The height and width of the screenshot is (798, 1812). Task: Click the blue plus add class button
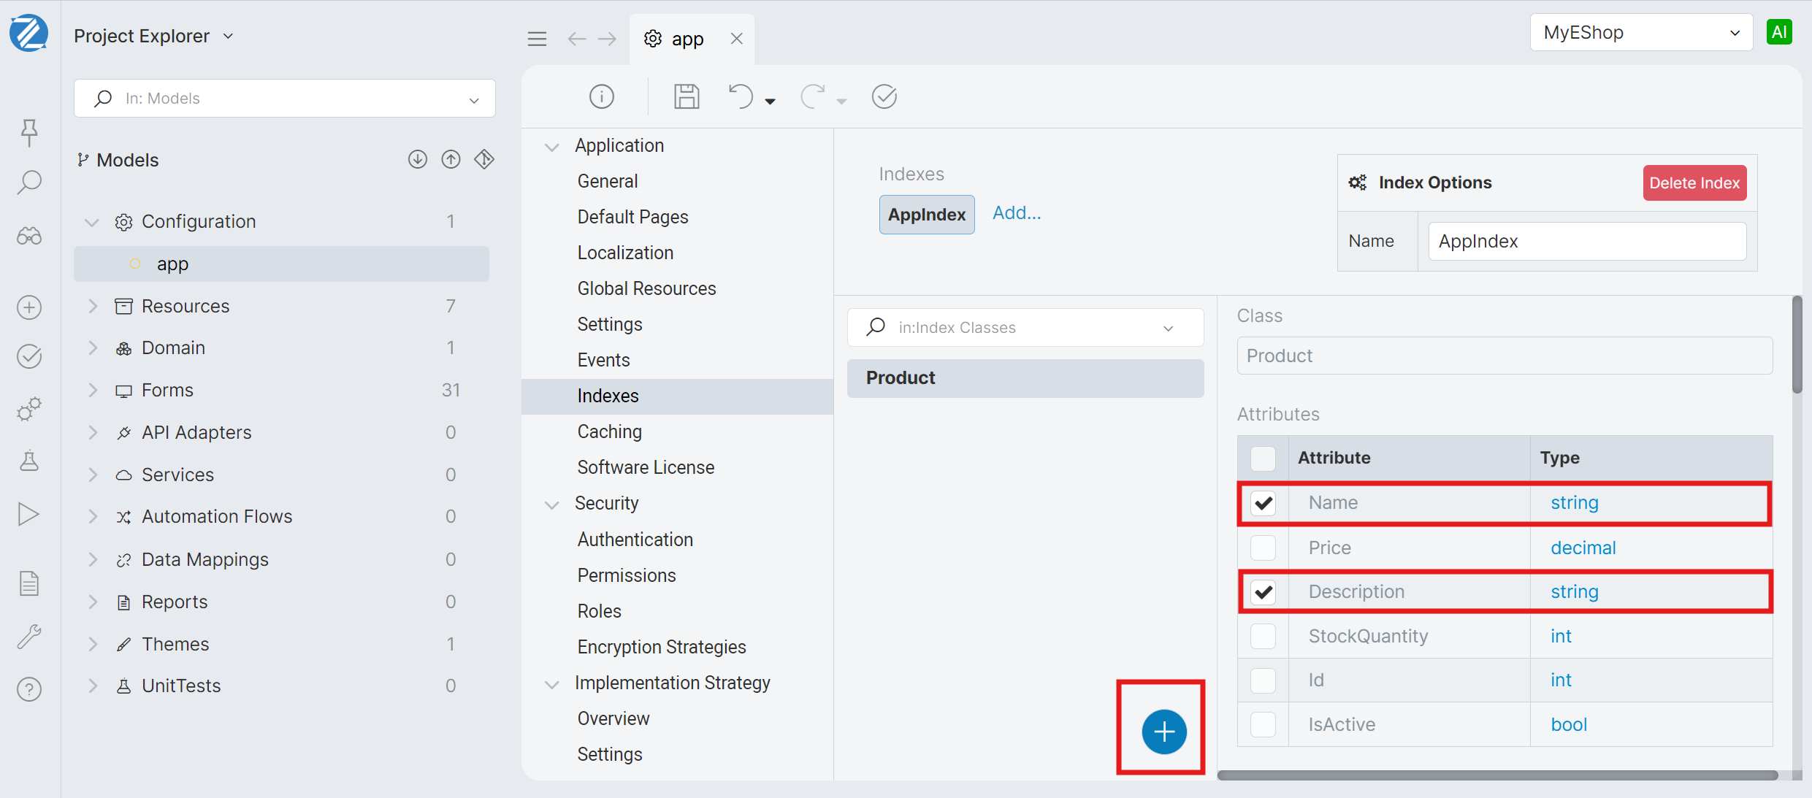[1163, 731]
